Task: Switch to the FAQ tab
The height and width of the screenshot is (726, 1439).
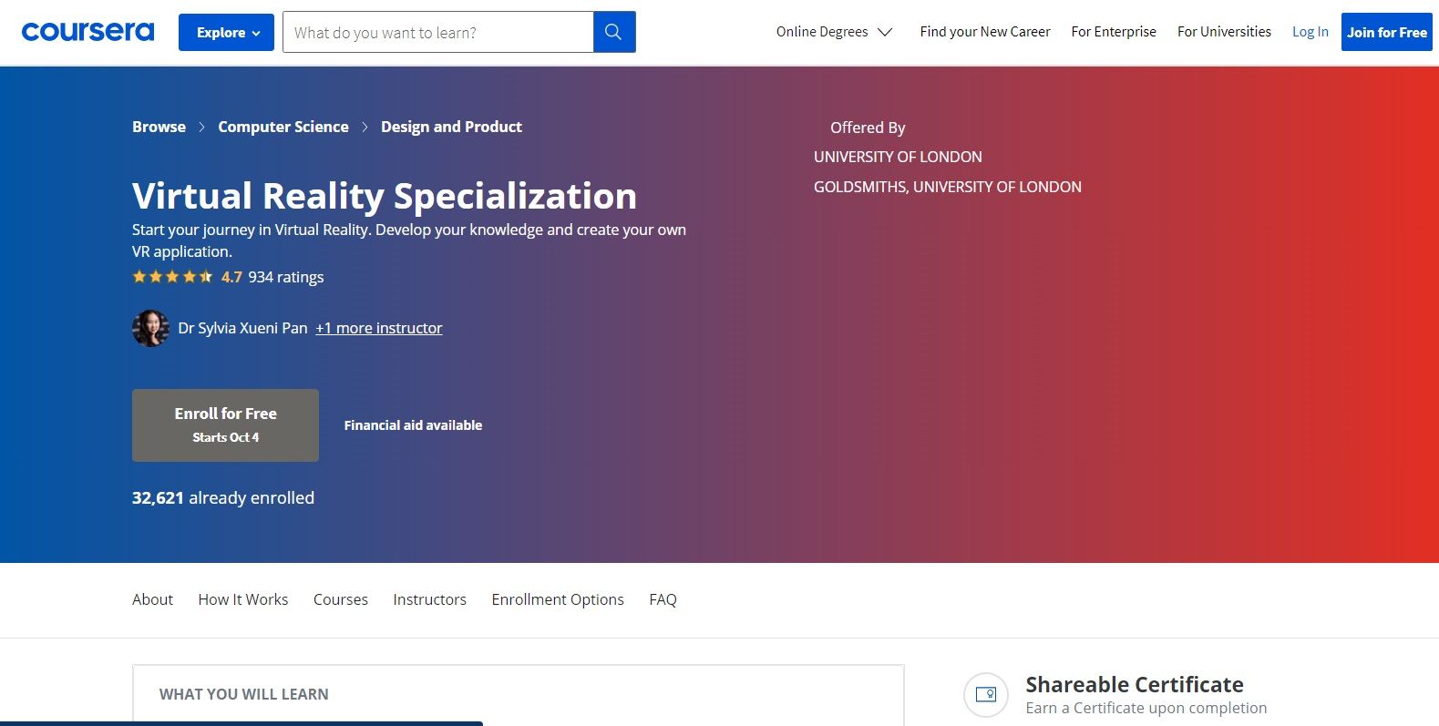Action: (663, 599)
